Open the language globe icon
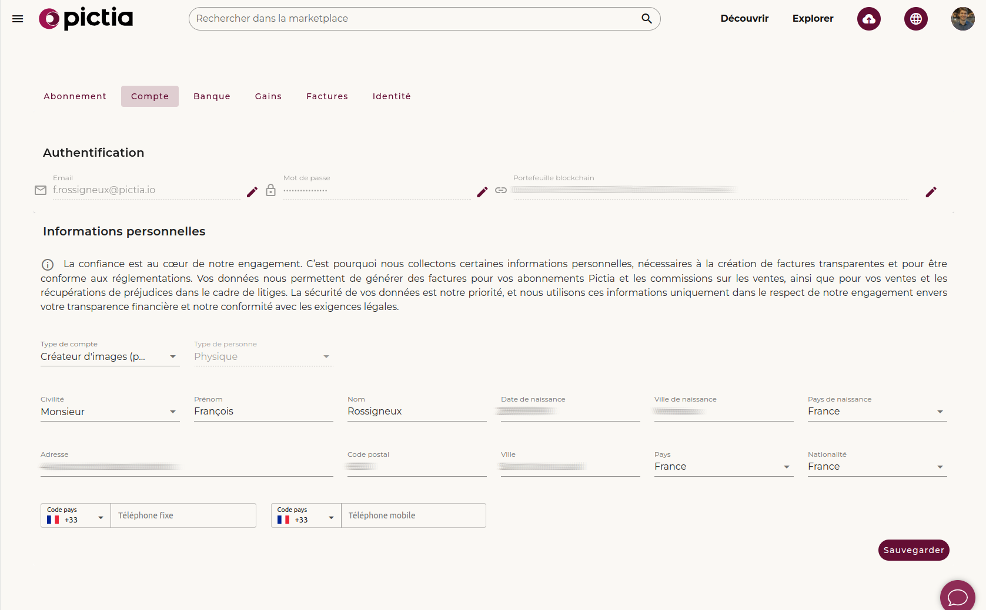 click(x=915, y=19)
